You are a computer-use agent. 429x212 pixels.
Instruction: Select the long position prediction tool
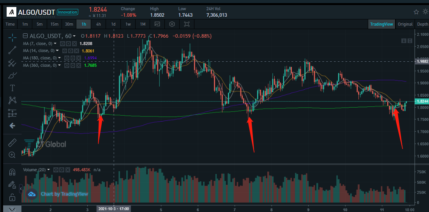(12, 113)
